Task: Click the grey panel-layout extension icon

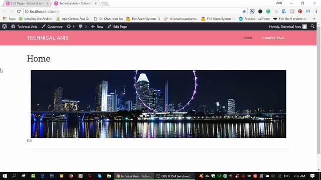Action: (x=292, y=11)
